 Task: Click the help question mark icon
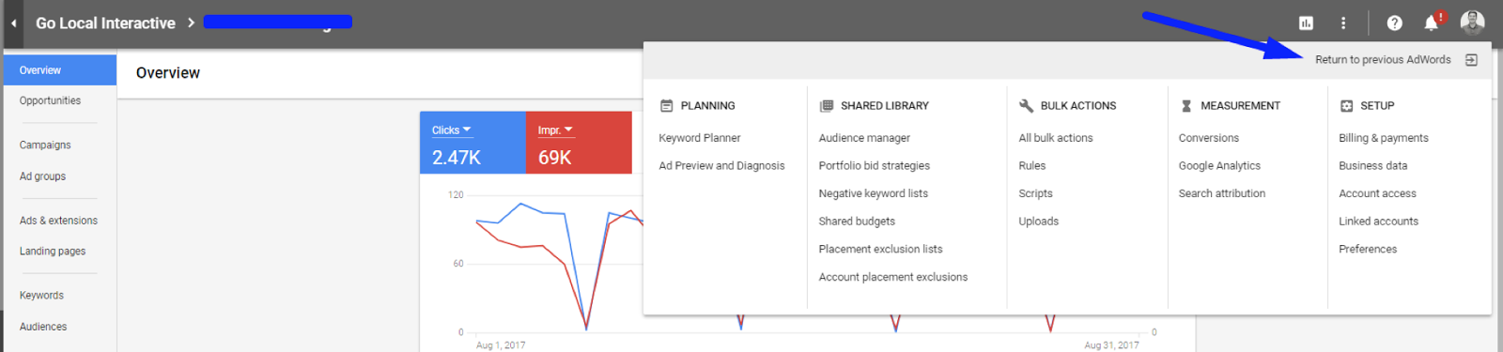[1394, 23]
